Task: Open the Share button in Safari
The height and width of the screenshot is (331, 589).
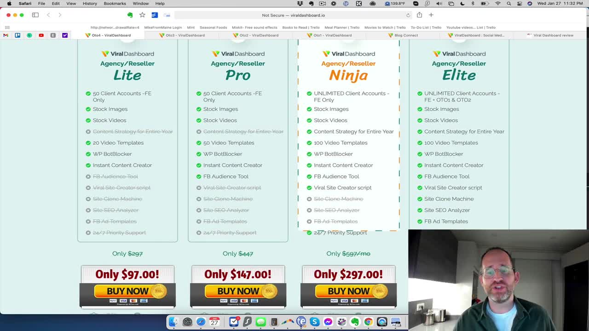Action: coord(419,15)
